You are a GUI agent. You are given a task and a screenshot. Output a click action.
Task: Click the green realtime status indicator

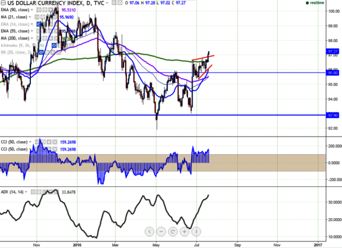click(x=315, y=3)
